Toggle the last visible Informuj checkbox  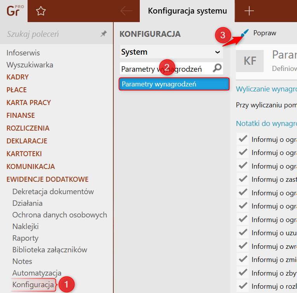point(243,286)
